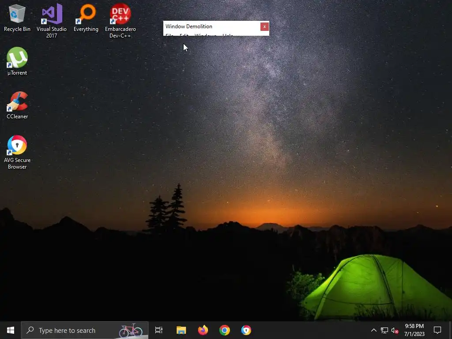Open the Windows Start menu

point(11,330)
